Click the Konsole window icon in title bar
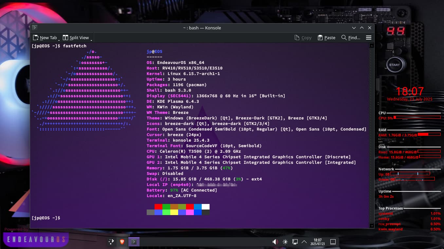 tap(35, 28)
